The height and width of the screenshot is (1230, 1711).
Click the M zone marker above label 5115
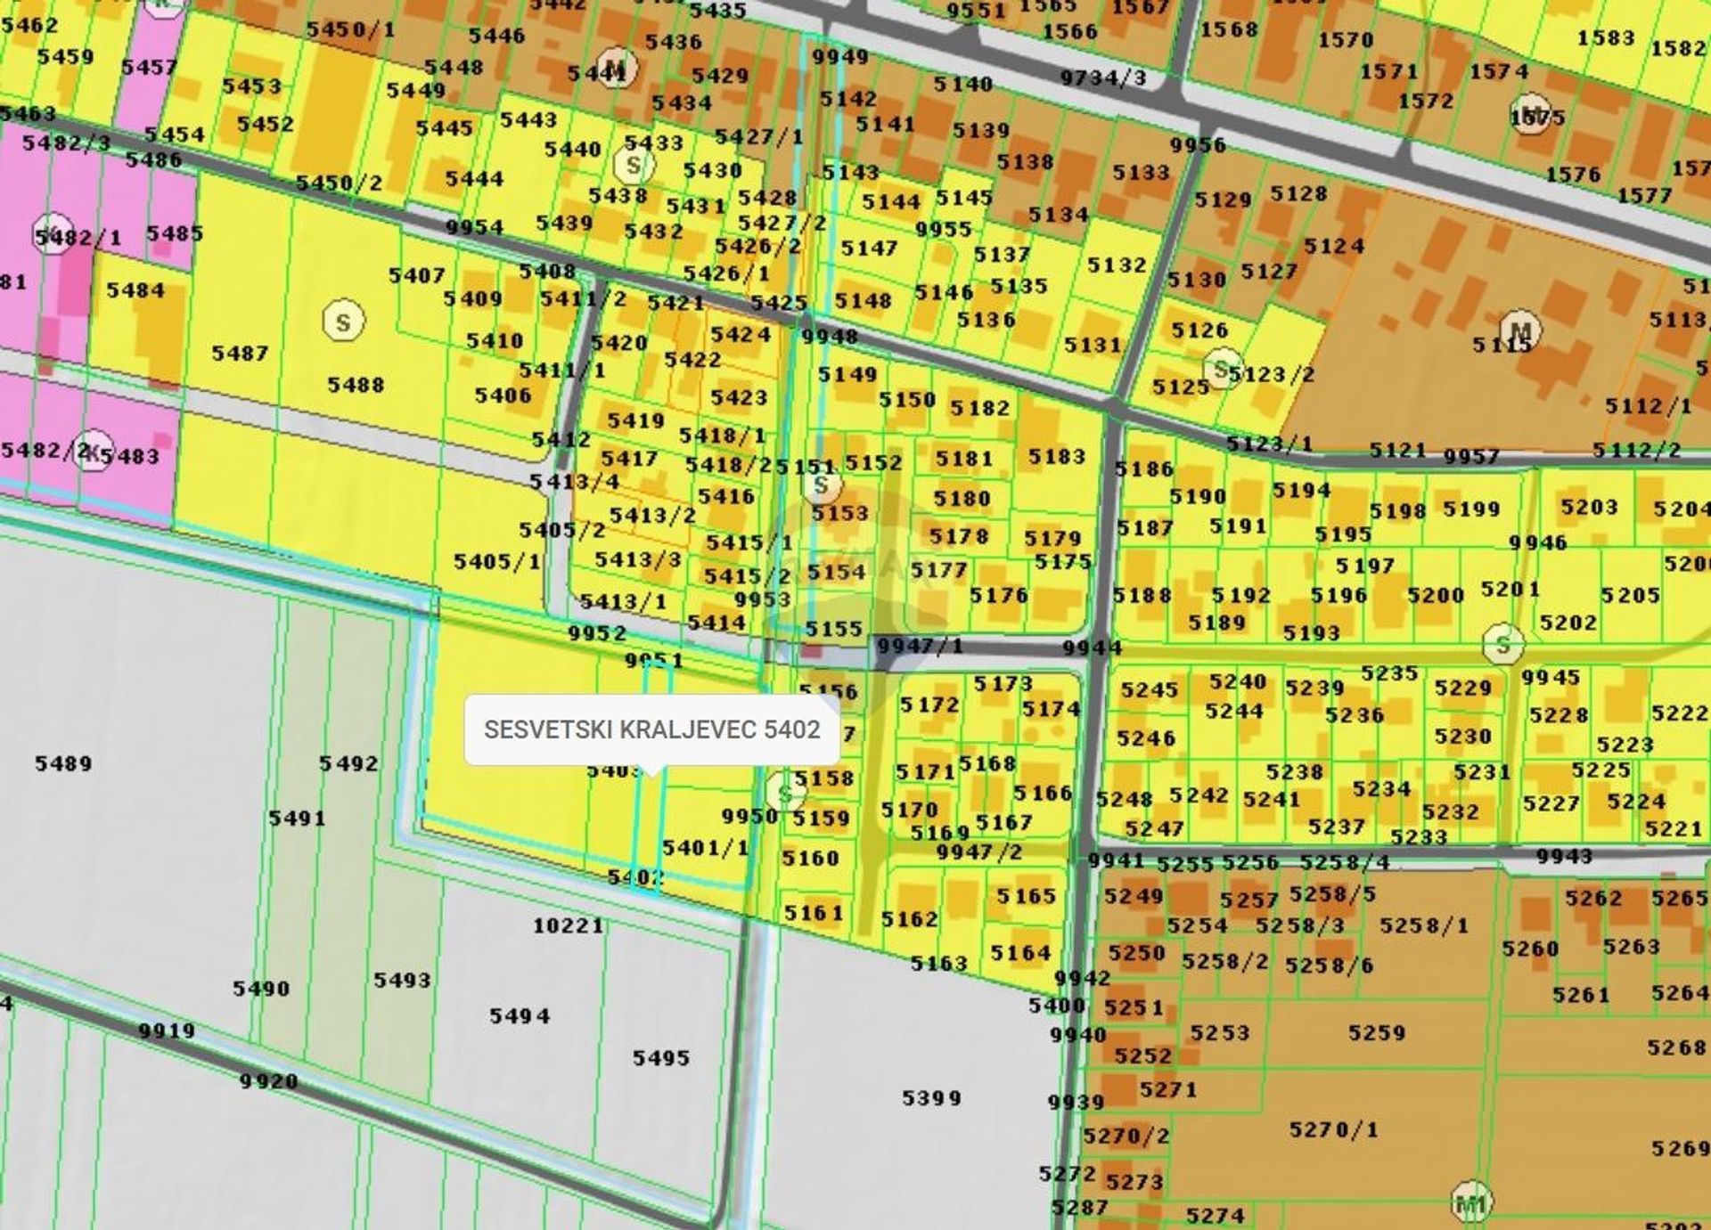click(x=1521, y=331)
